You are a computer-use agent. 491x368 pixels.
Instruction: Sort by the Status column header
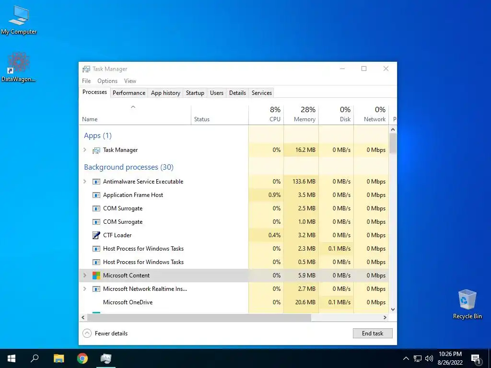220,115
